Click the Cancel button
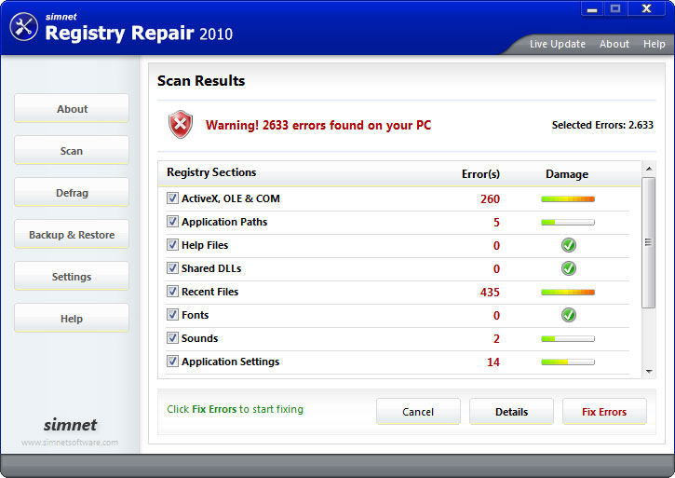 coord(418,412)
